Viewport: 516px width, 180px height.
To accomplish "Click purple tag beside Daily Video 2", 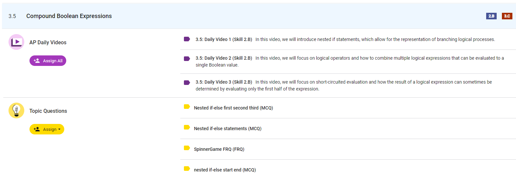I will pos(187,58).
